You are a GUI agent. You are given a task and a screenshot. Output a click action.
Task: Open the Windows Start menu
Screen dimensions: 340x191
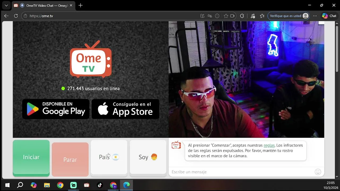pyautogui.click(x=7, y=185)
